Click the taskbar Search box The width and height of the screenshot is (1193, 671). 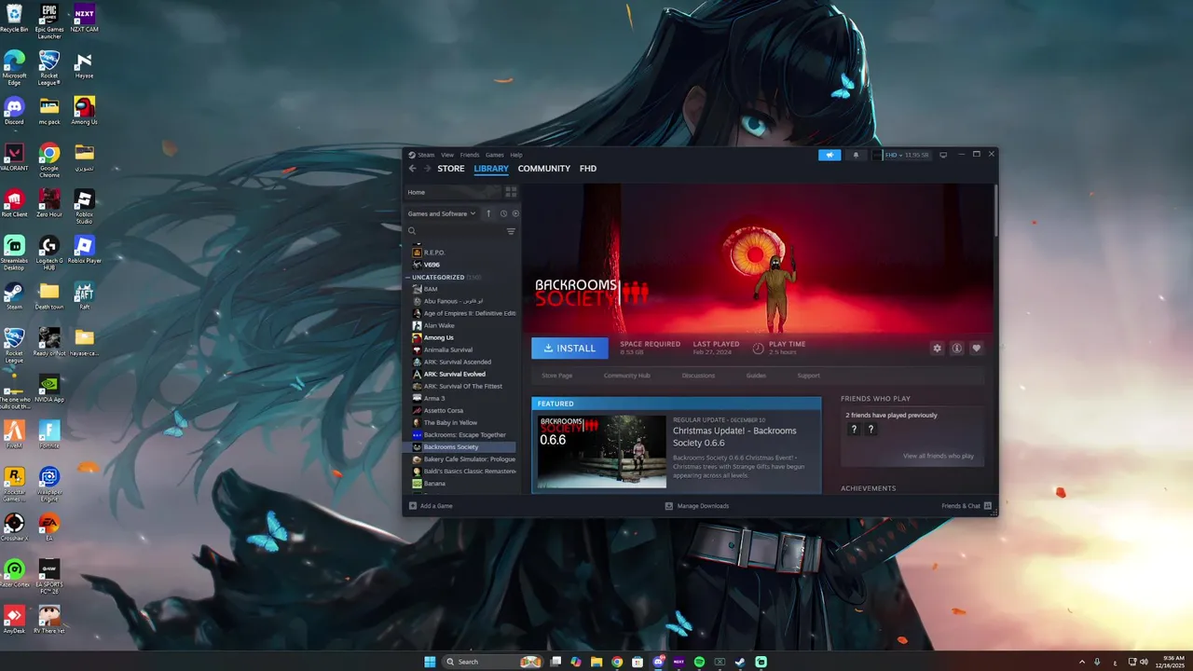pos(493,662)
